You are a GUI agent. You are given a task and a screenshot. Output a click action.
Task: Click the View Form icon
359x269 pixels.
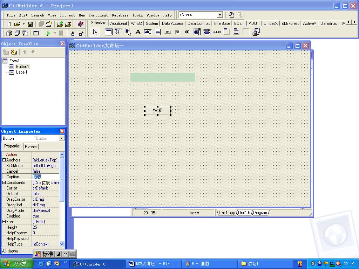(x=17, y=33)
